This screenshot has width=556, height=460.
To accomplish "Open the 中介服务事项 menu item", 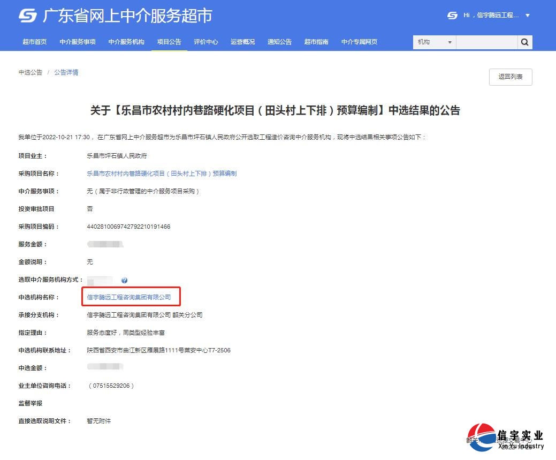I will (x=78, y=42).
